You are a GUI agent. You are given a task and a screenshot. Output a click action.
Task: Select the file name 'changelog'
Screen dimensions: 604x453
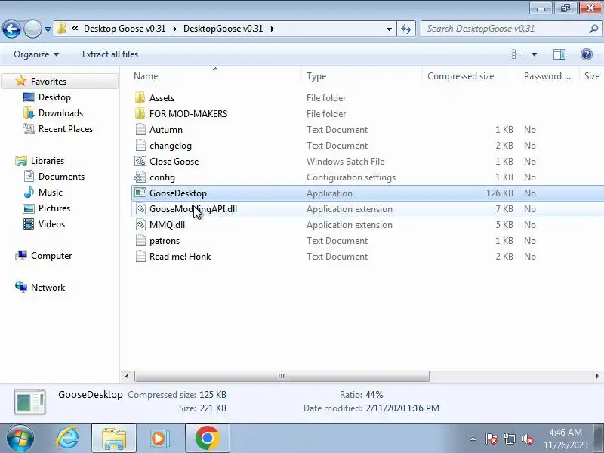[x=171, y=146]
